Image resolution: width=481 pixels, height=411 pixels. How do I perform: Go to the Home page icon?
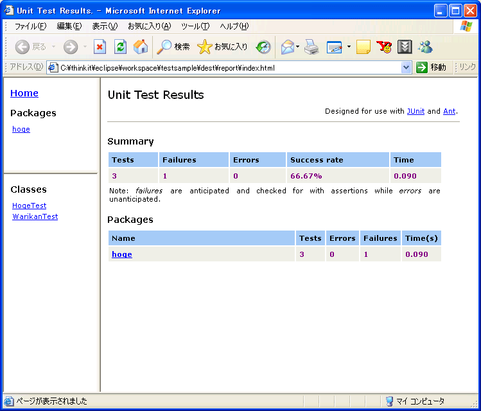[x=140, y=47]
